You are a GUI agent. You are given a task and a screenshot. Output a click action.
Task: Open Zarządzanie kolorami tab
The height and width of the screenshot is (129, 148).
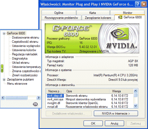tap(98, 18)
